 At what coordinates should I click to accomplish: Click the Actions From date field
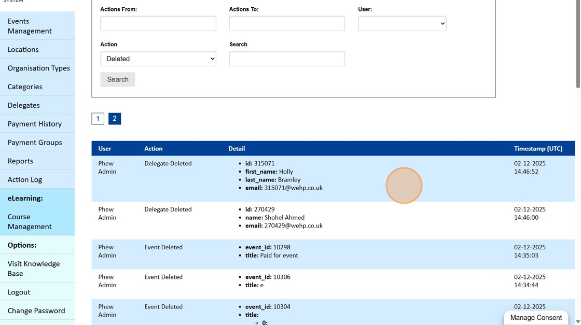(x=158, y=23)
